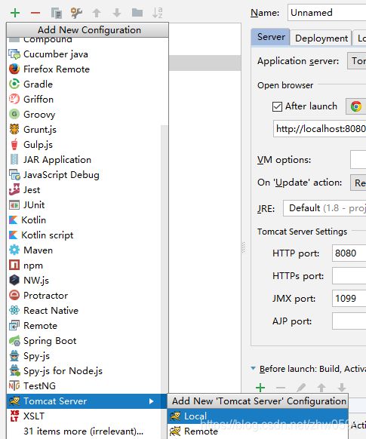Switch to the Server tab
The width and height of the screenshot is (366, 439).
(x=271, y=37)
